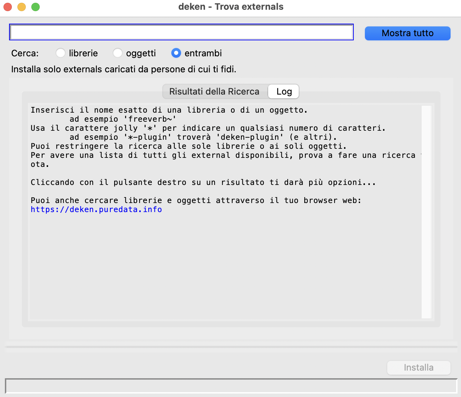Minimize the window with yellow button
The image size is (461, 397).
point(22,7)
